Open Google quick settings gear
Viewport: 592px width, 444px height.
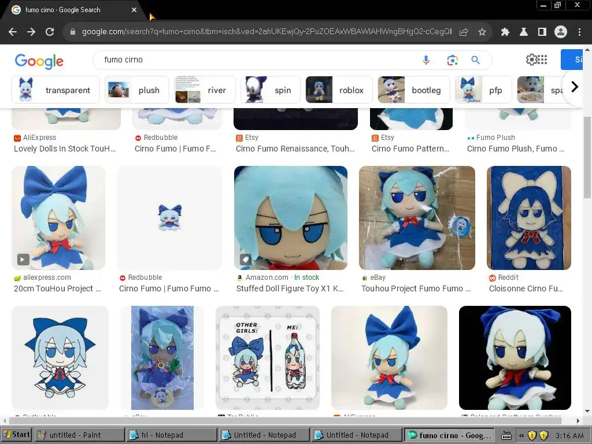click(531, 60)
